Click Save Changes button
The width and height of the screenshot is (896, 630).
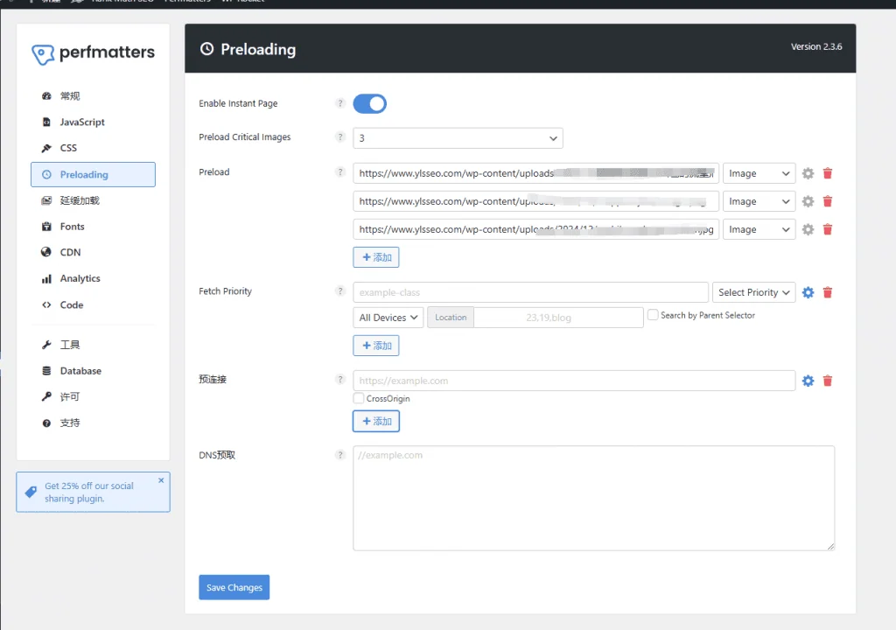[x=234, y=587]
